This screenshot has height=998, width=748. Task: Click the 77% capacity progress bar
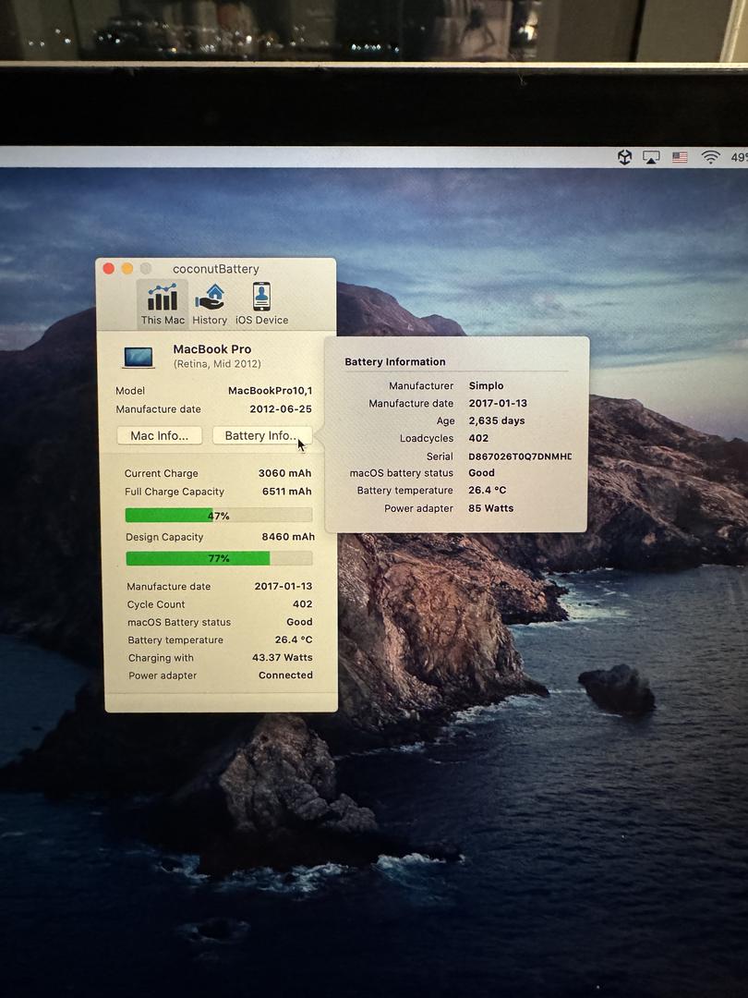click(x=219, y=558)
